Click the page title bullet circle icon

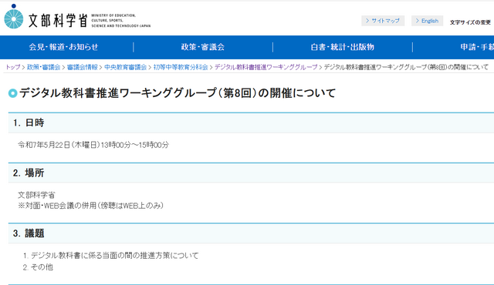[12, 93]
